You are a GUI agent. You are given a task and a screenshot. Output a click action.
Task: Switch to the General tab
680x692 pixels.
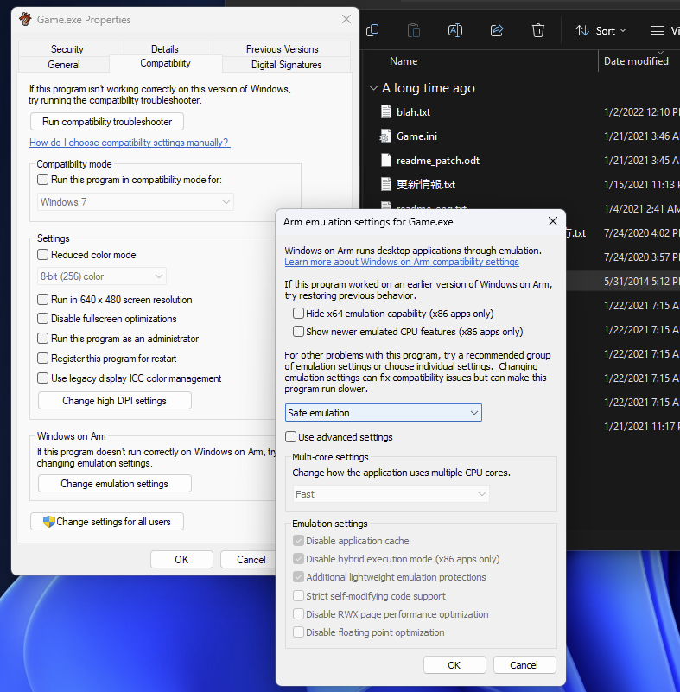[64, 65]
